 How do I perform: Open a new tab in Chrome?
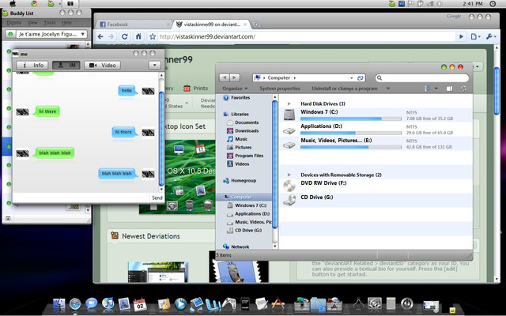[256, 24]
